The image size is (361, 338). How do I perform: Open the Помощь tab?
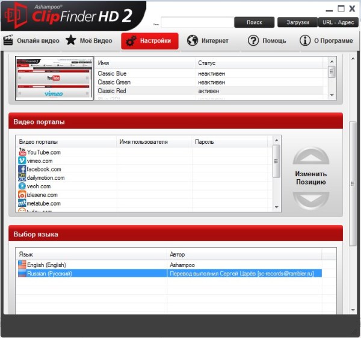(267, 41)
